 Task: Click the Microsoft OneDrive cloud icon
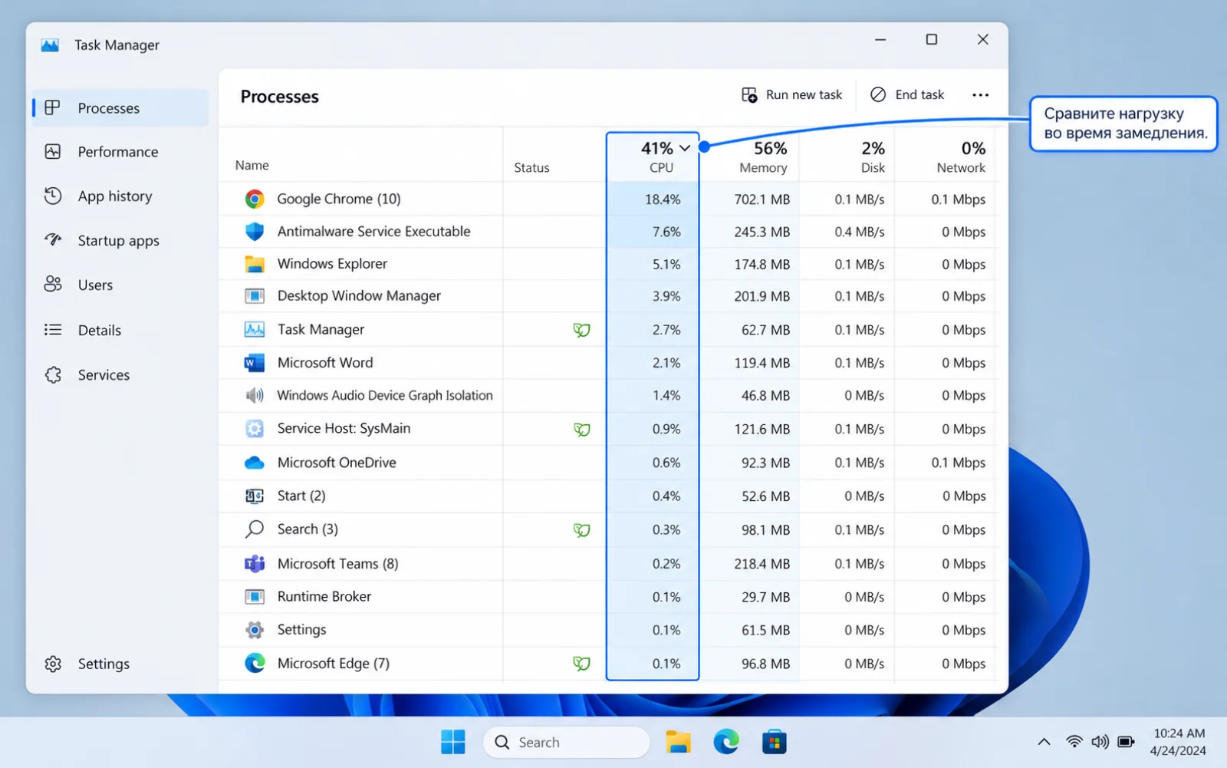(255, 463)
